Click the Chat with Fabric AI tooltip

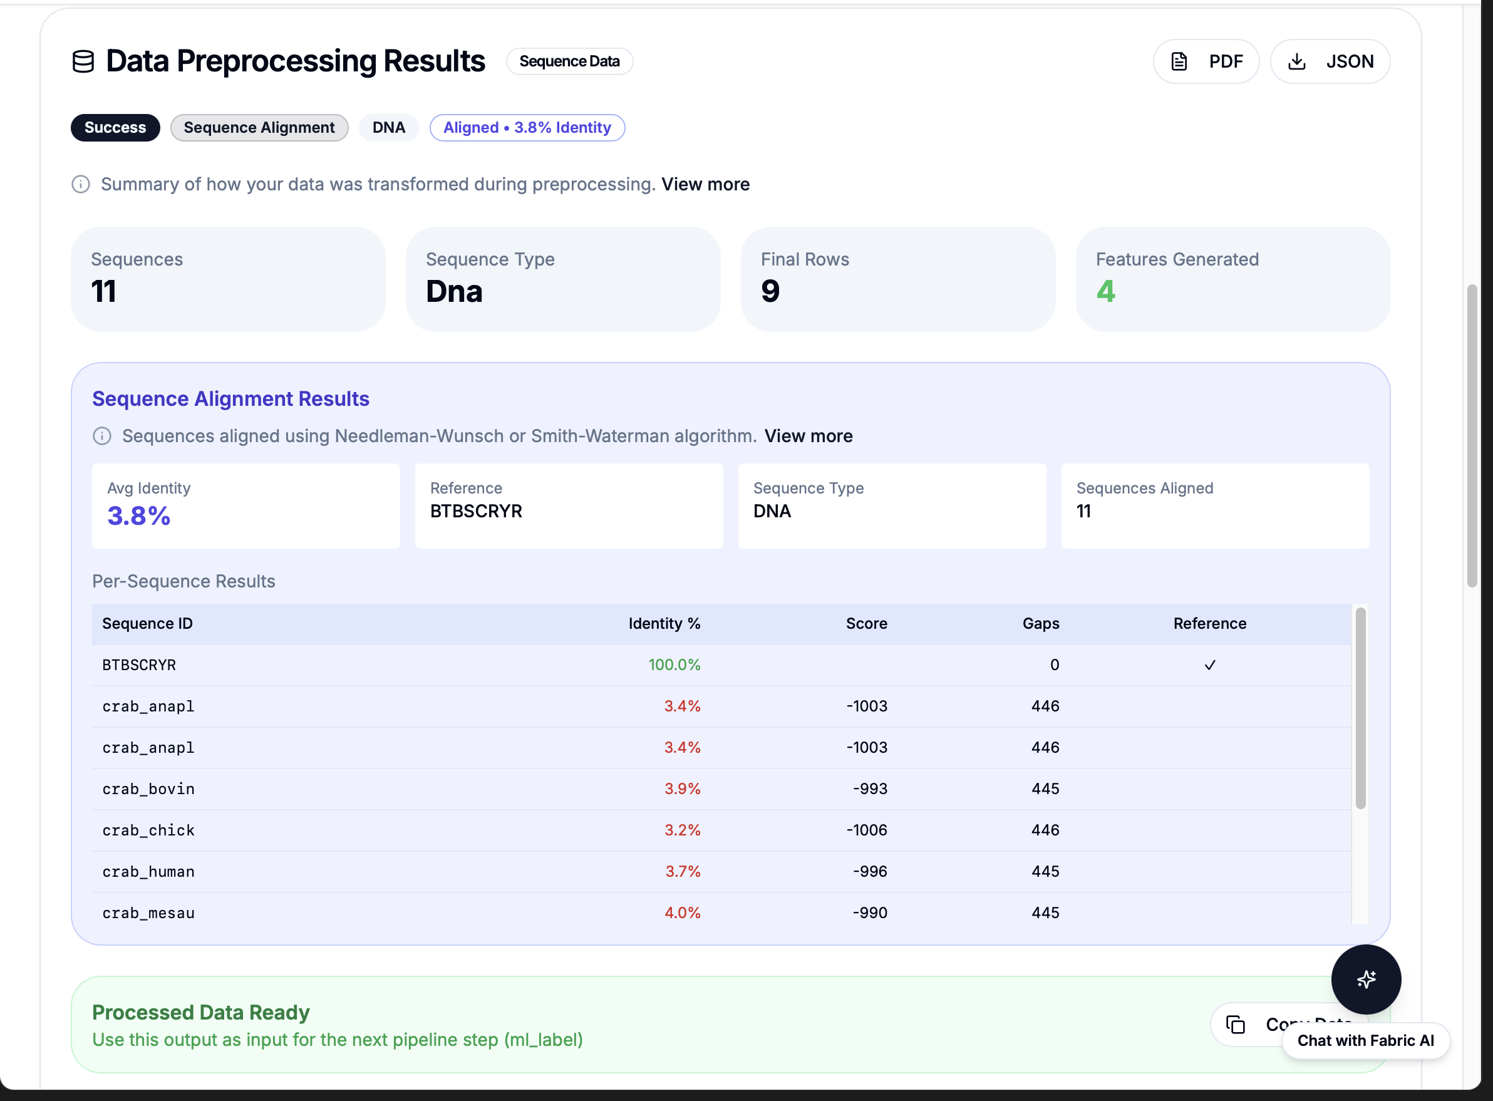click(1365, 1040)
